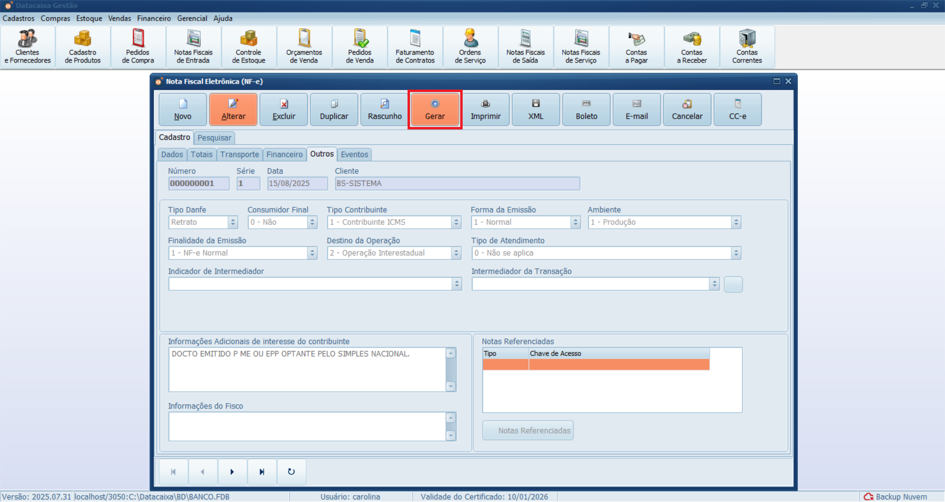Launch Controle de Estoque

pyautogui.click(x=249, y=47)
